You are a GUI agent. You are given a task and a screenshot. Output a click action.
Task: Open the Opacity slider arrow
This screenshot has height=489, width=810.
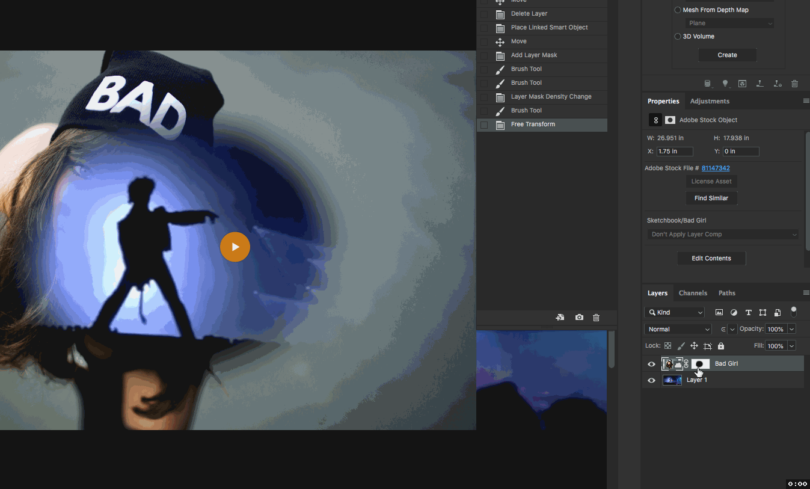click(791, 329)
